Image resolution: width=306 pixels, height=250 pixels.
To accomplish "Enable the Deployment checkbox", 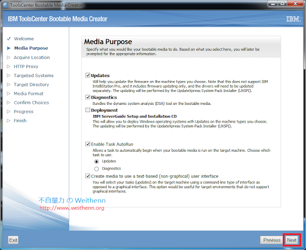I will 88,110.
